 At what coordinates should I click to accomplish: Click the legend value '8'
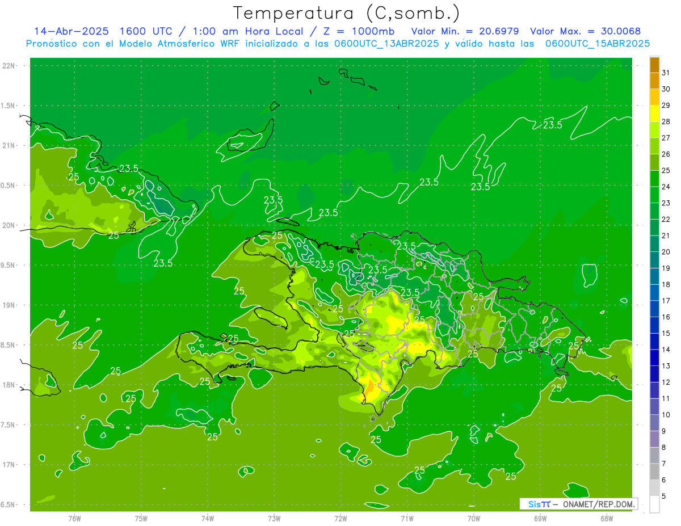(x=664, y=447)
